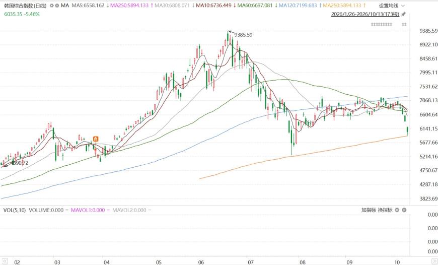Select the MA10:6736.449 label
438x265 pixels.
(x=213, y=6)
